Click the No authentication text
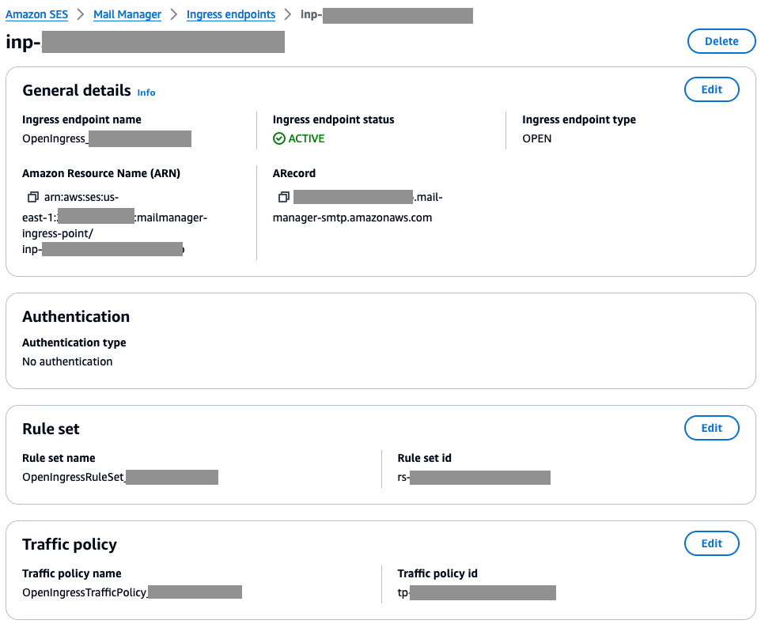Image resolution: width=761 pixels, height=624 pixels. (66, 361)
